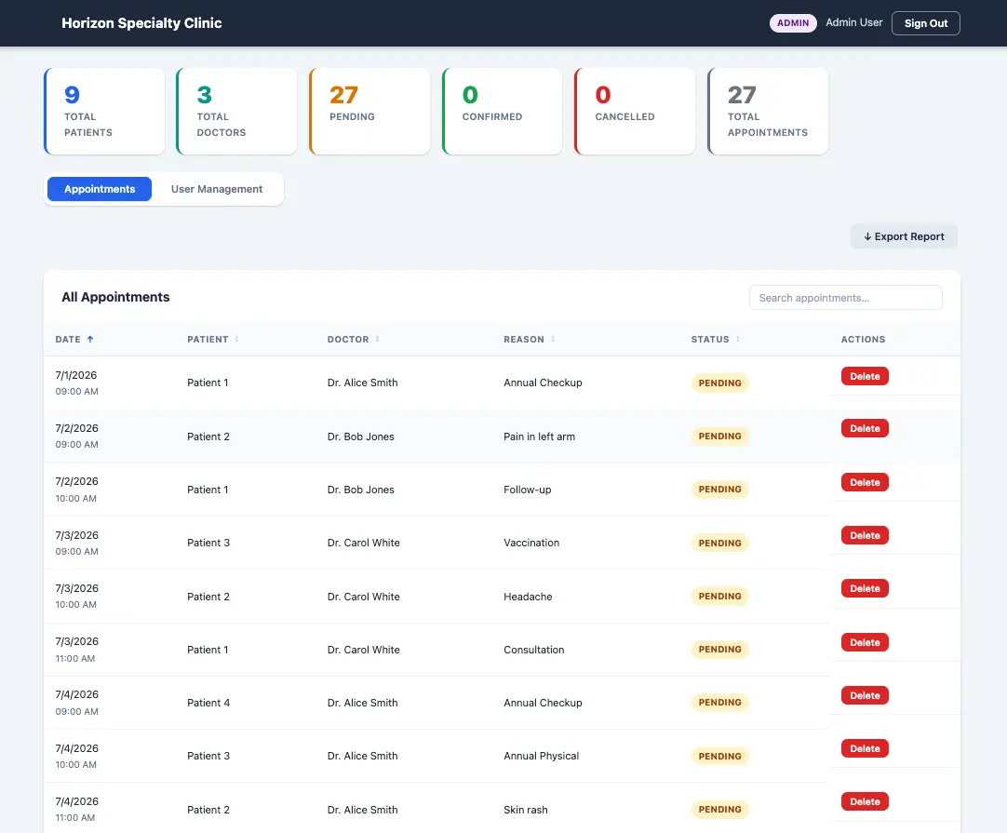Delete the Follow-up appointment
Image resolution: width=1007 pixels, height=833 pixels.
pyautogui.click(x=865, y=482)
